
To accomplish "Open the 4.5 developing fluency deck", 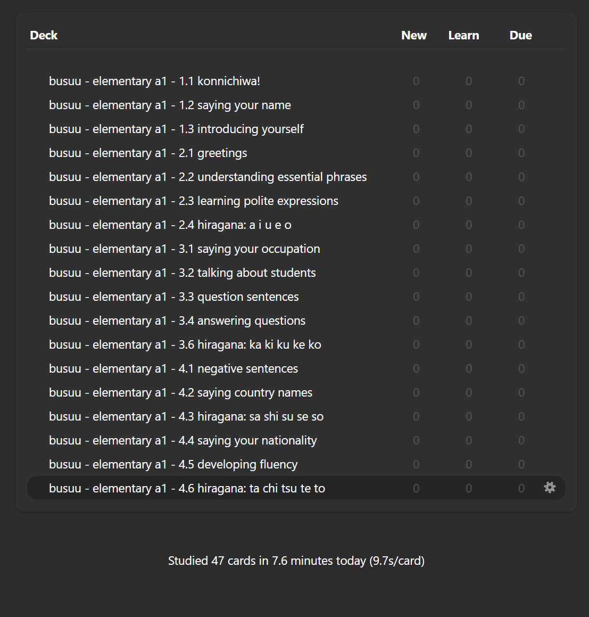I will [x=173, y=465].
